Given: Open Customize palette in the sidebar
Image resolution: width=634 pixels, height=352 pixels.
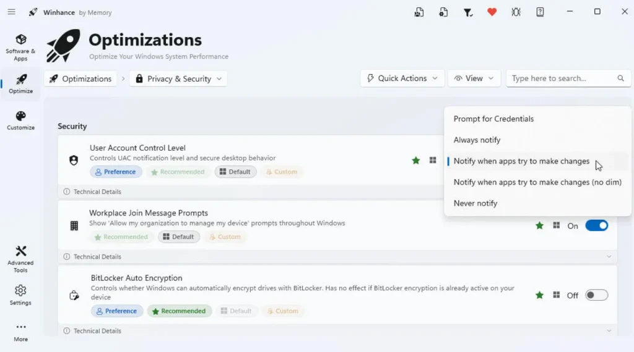Looking at the screenshot, I should click(x=20, y=120).
